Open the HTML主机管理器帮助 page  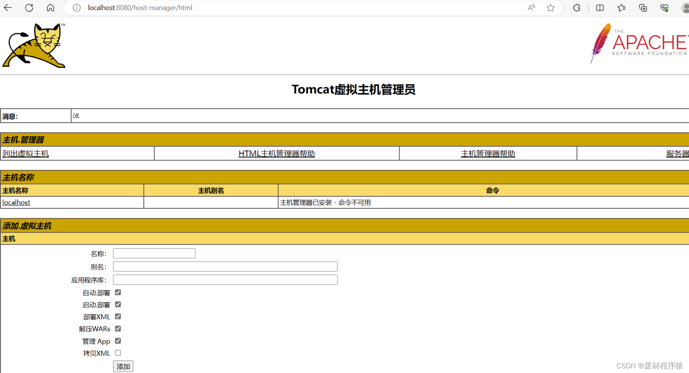click(277, 153)
